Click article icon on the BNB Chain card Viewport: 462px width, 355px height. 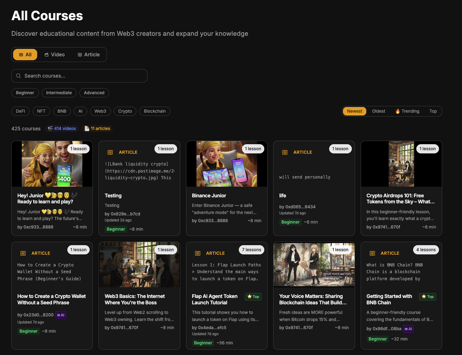372,253
